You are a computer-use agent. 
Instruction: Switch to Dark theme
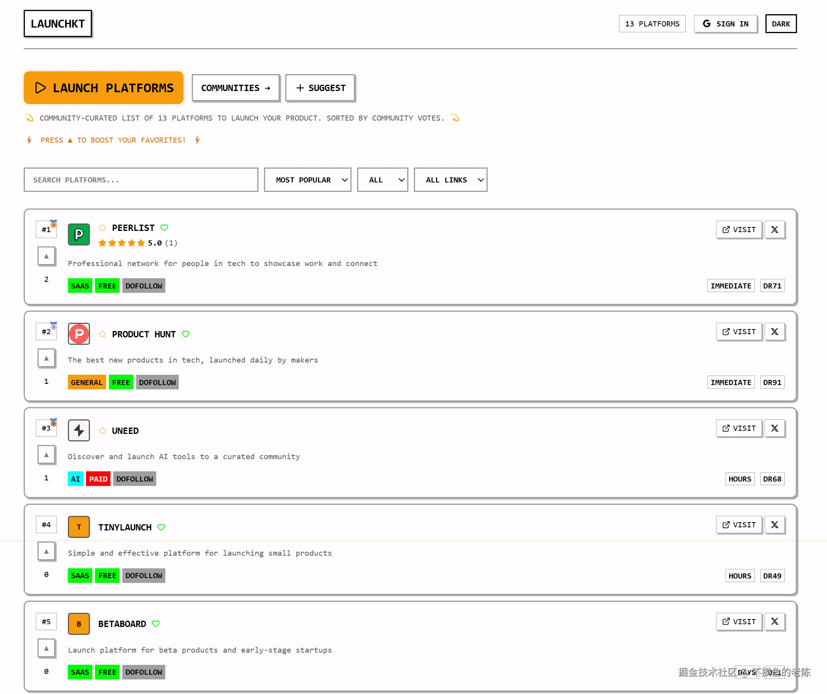click(780, 24)
